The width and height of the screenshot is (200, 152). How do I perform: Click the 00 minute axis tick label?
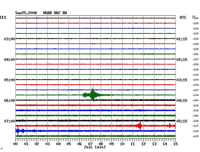16,144
